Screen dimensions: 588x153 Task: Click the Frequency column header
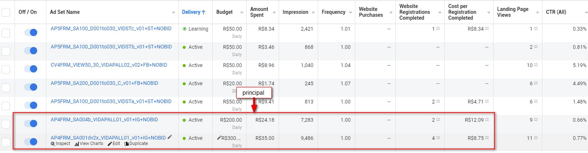click(333, 12)
